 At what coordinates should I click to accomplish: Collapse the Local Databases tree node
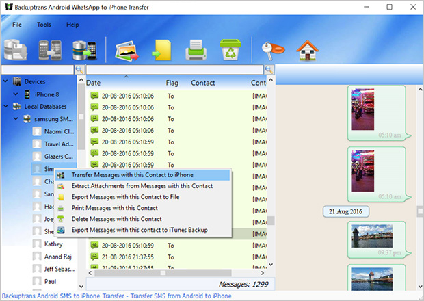coord(6,107)
